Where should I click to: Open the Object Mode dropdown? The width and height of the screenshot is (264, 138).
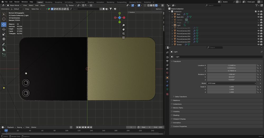14,5
